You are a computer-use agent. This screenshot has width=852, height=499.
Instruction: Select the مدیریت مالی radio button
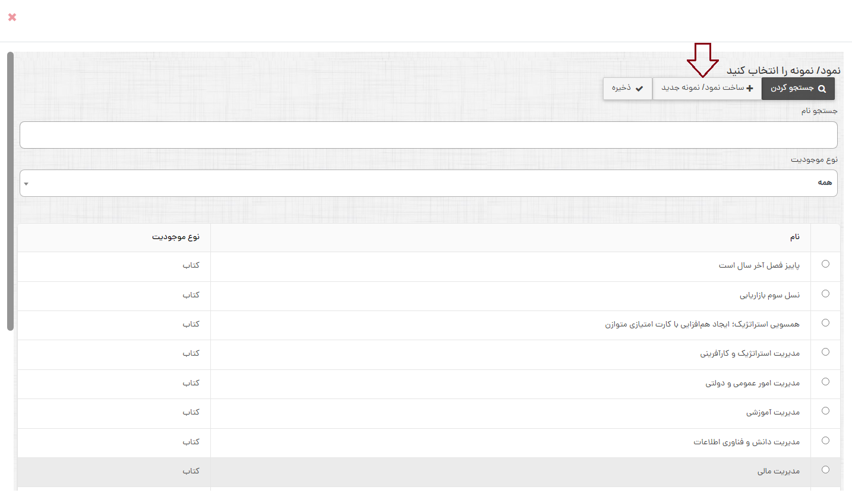pyautogui.click(x=825, y=470)
